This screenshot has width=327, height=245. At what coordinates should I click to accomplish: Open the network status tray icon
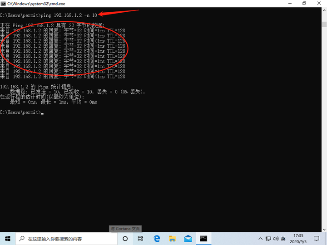268,239
